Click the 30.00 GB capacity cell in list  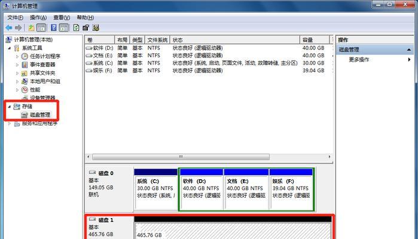(313, 63)
